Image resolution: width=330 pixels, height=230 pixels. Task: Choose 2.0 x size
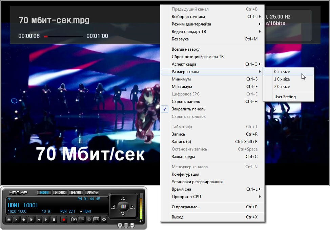(289, 87)
